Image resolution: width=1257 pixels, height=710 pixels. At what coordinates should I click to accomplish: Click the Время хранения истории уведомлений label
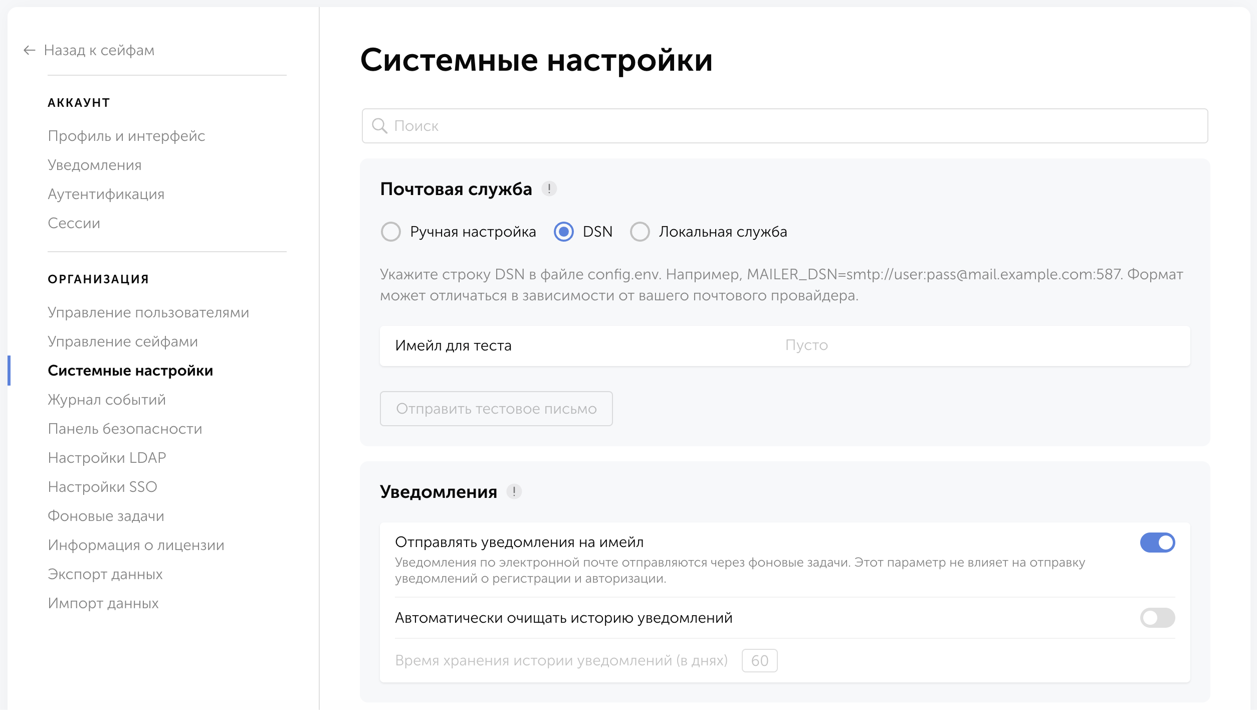click(x=561, y=660)
